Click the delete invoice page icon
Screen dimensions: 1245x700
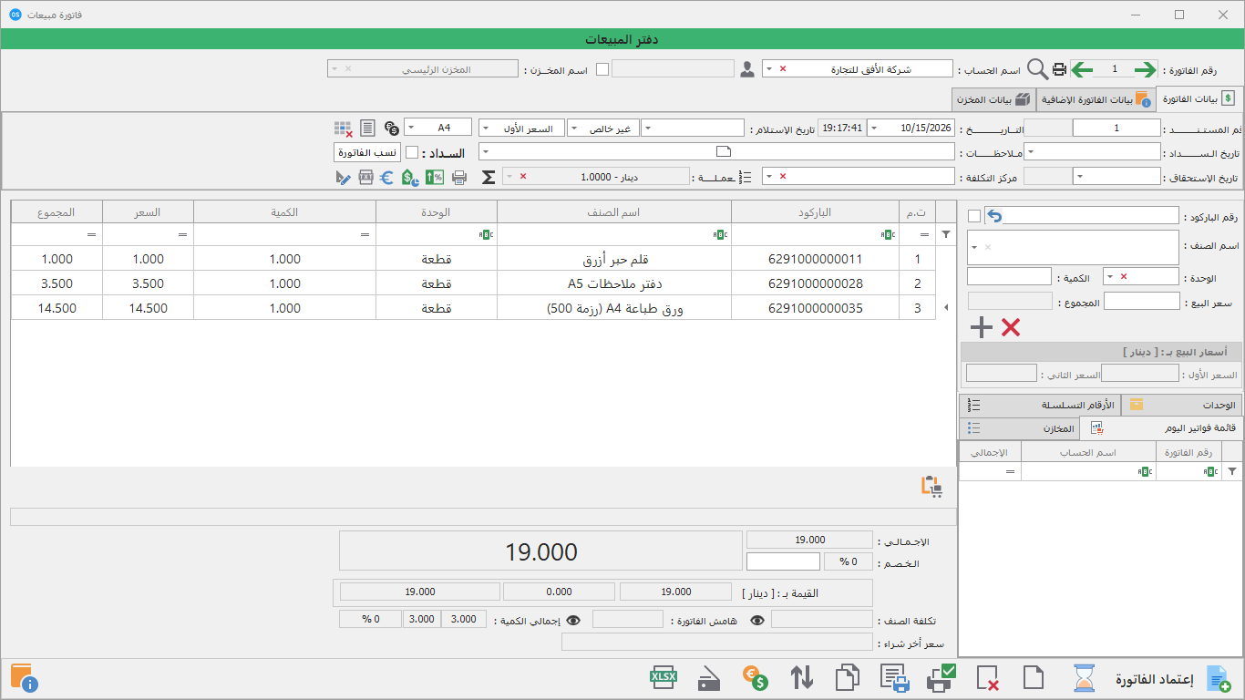pyautogui.click(x=987, y=677)
